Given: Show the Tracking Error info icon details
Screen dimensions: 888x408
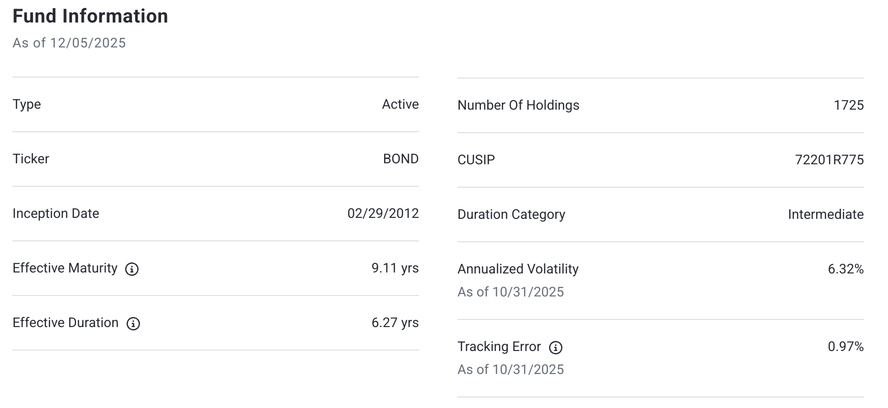Looking at the screenshot, I should 556,348.
